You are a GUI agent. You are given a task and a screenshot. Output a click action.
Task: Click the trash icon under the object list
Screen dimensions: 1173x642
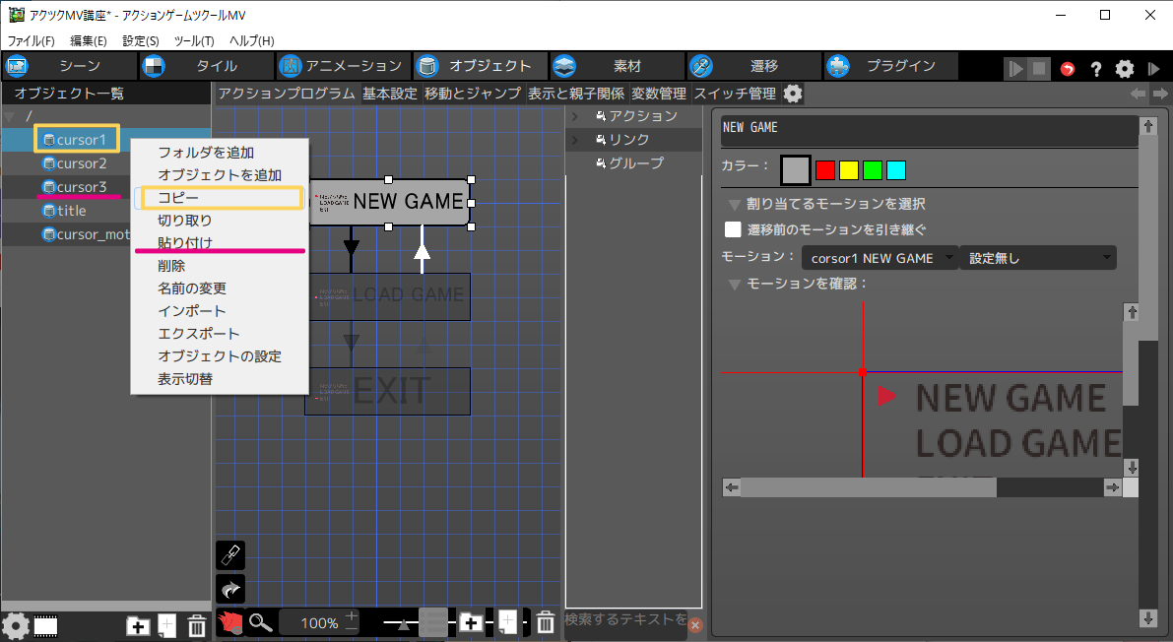(196, 624)
